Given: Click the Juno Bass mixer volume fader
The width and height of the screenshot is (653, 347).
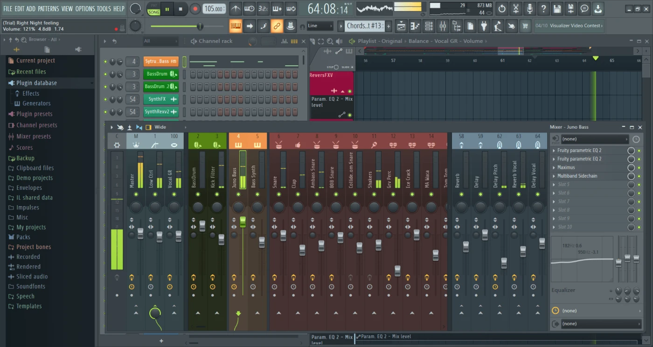Looking at the screenshot, I should pos(243,222).
